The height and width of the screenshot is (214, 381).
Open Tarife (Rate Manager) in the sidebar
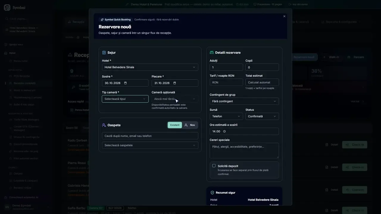[x=26, y=120]
